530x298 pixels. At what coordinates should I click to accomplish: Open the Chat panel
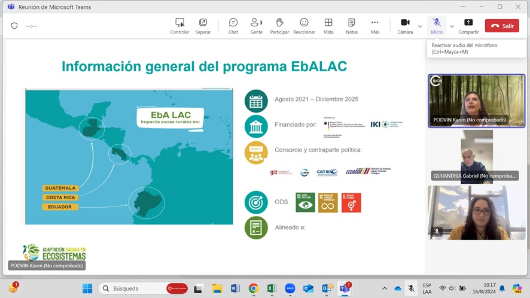click(x=233, y=26)
